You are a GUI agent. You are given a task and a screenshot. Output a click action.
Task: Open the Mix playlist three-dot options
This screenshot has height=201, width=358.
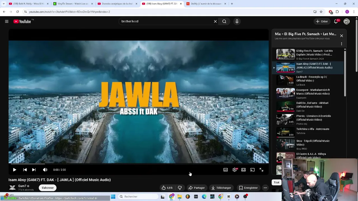pos(341,44)
